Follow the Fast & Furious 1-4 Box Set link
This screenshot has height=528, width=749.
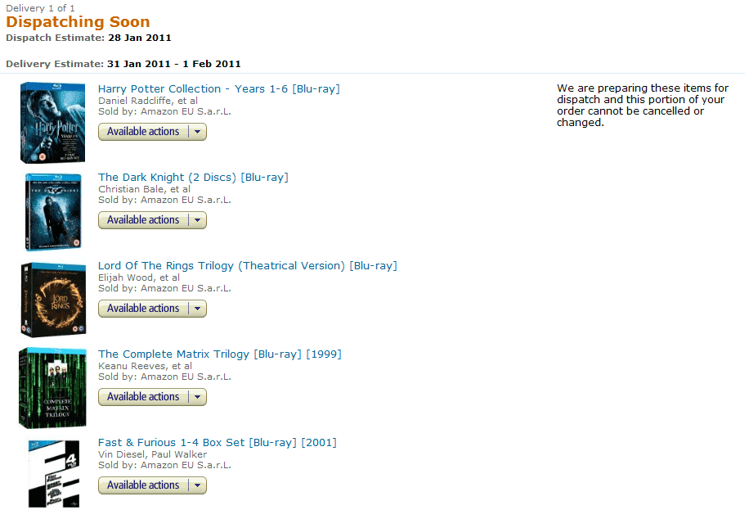click(x=217, y=442)
